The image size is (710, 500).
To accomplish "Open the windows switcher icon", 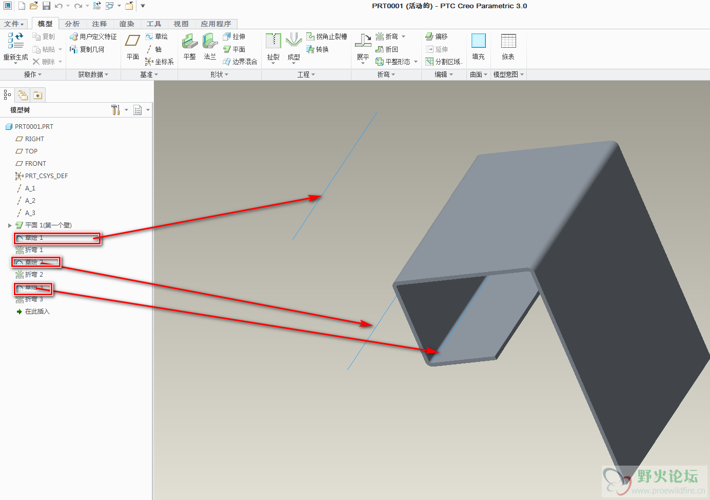I will coord(110,6).
